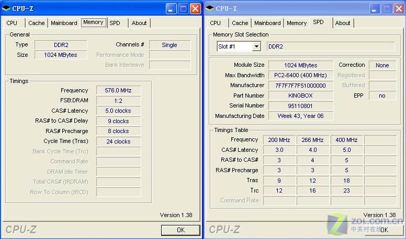Screen dimensions: 406x239
Task: Click CPU-Z chip icon in right title bar
Action: click(209, 8)
